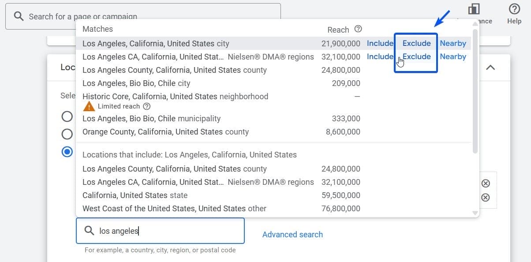This screenshot has width=531, height=262.
Task: Click inside the los angeles search input field
Action: [x=160, y=230]
